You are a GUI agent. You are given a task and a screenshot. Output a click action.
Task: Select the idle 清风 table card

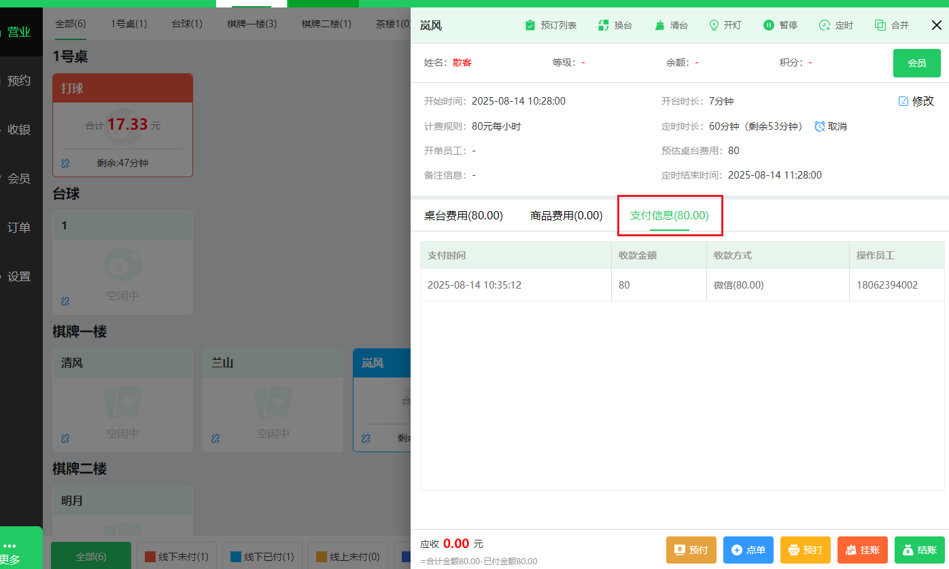point(122,400)
